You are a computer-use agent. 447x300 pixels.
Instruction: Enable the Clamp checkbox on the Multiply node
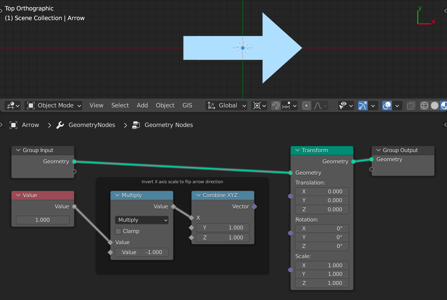point(118,231)
